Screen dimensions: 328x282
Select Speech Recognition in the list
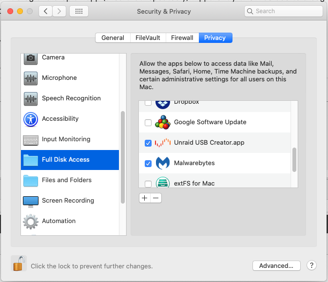click(x=71, y=98)
